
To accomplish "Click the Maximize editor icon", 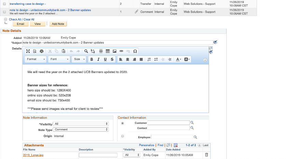I will pos(28,51).
